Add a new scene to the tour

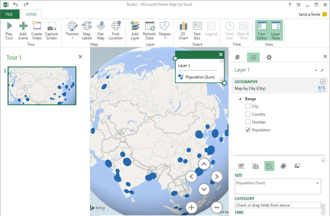click(23, 31)
